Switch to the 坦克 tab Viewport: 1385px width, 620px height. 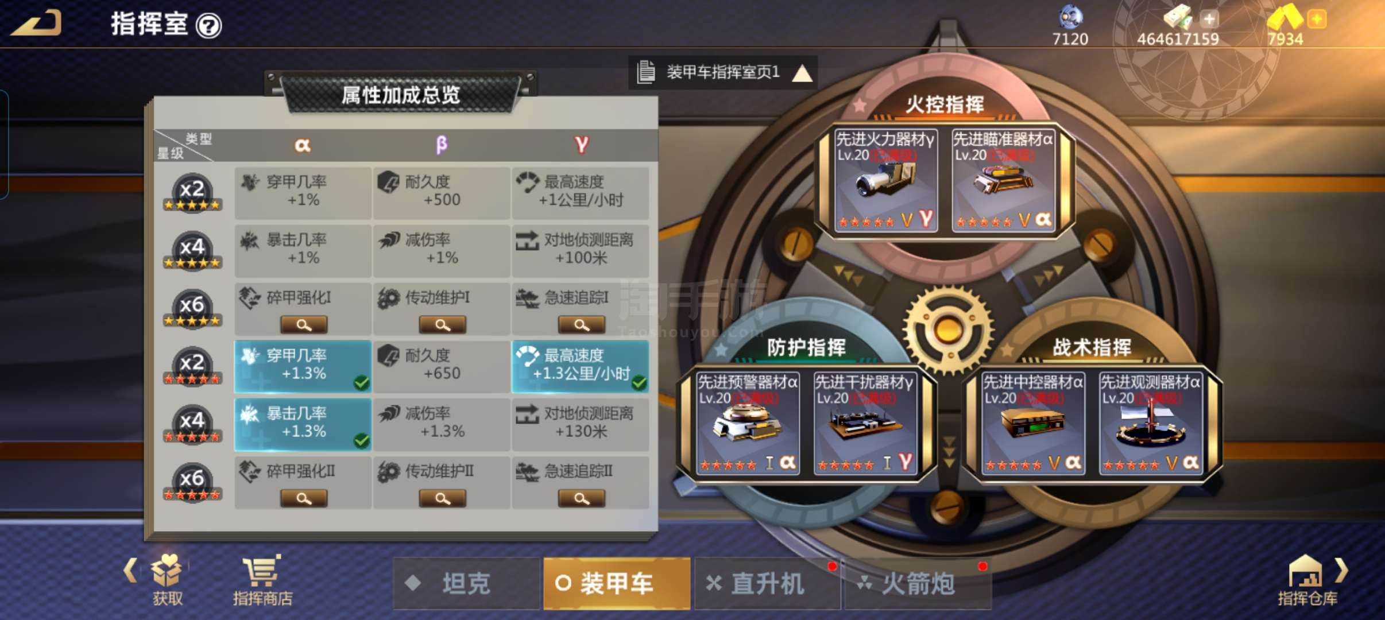466,584
